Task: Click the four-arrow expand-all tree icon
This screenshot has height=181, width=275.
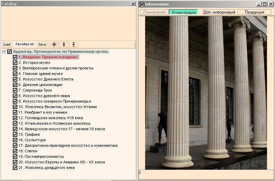Action: [x=54, y=45]
